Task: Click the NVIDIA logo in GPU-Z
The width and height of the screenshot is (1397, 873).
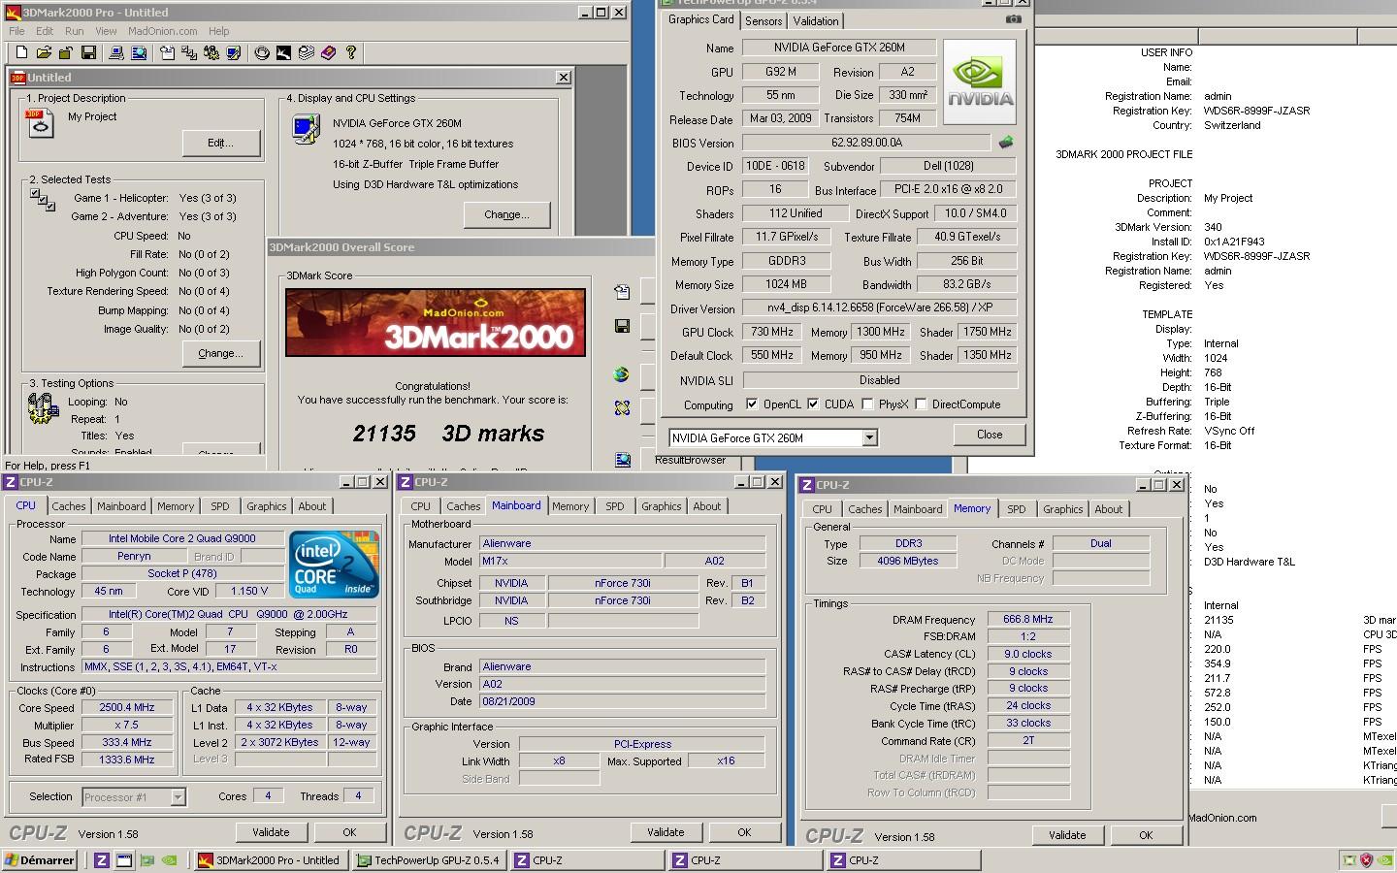Action: 980,81
